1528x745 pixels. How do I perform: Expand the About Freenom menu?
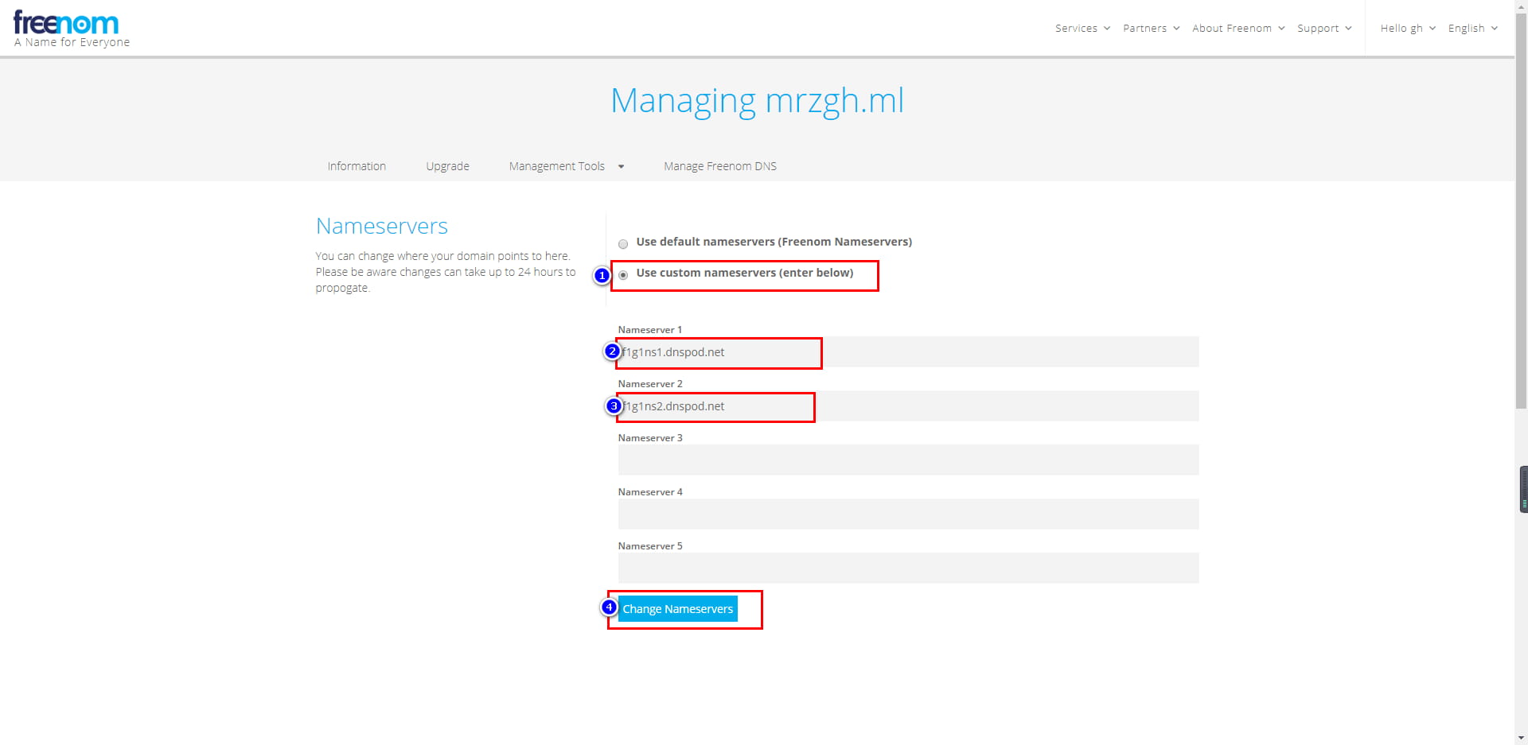[1238, 29]
